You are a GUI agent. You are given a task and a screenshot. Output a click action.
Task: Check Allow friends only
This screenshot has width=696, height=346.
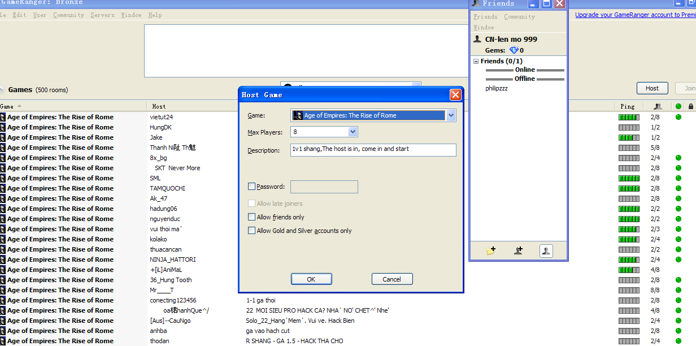click(x=252, y=217)
